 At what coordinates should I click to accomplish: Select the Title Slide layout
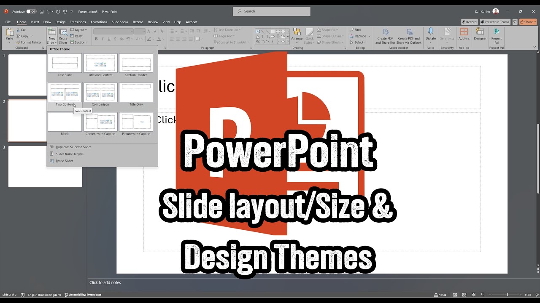65,65
